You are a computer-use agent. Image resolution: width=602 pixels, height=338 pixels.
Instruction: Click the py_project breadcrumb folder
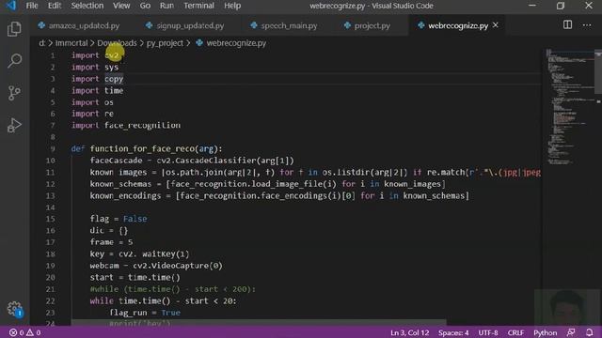[x=165, y=43]
